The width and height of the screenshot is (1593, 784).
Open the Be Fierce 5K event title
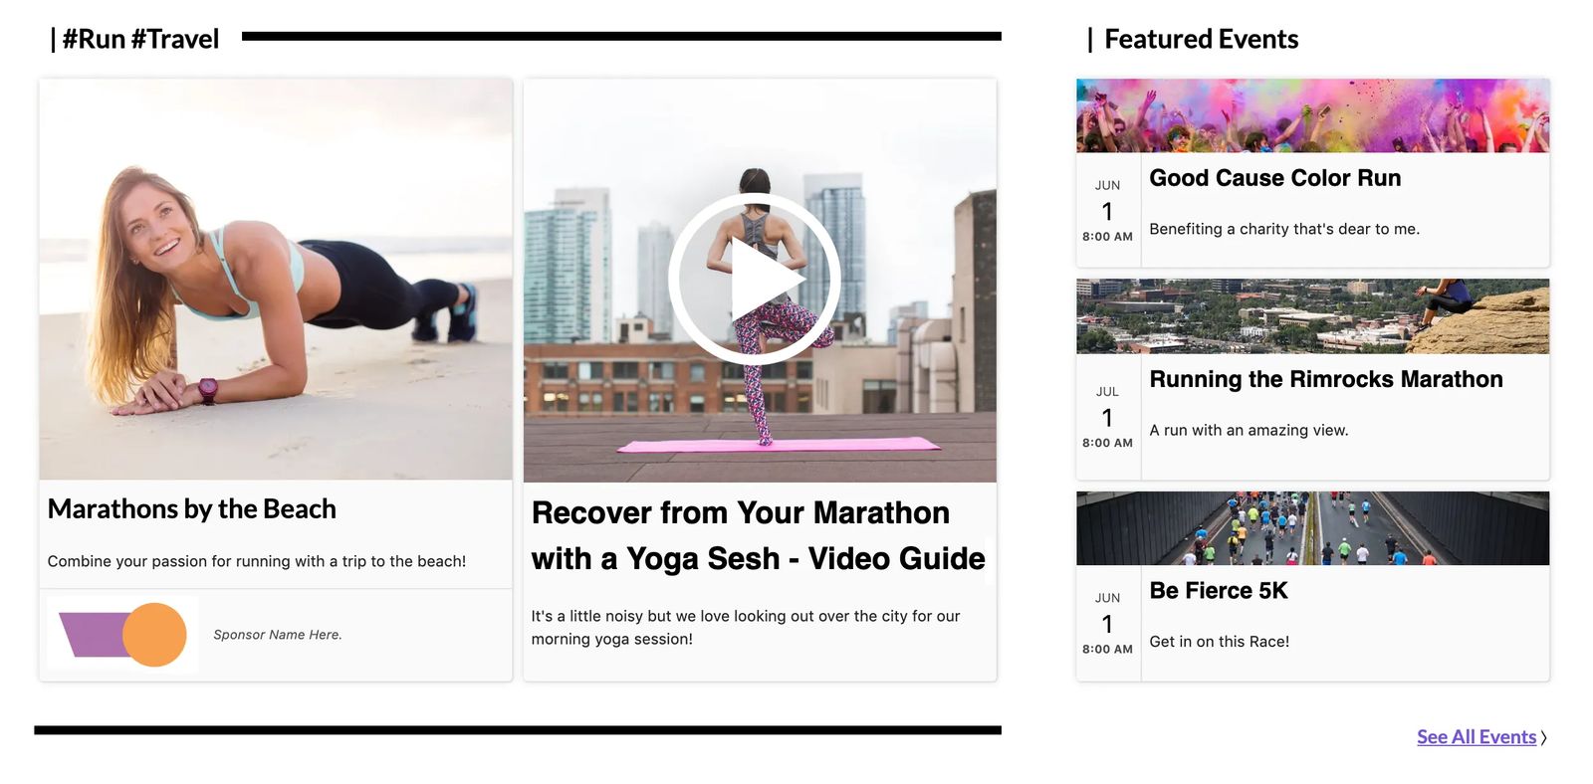click(1219, 591)
